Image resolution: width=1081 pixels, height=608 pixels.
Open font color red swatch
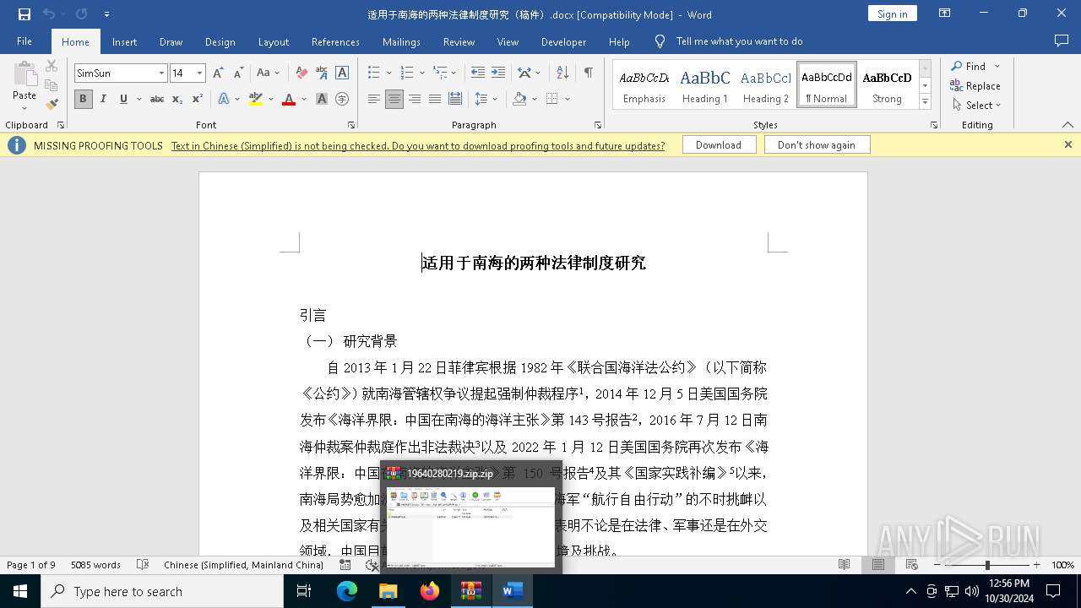289,99
